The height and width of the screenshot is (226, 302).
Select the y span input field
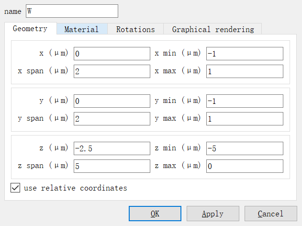[112, 119]
